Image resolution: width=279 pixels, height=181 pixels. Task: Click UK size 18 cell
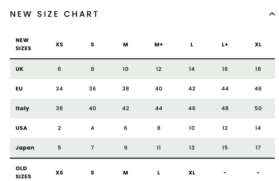[258, 69]
